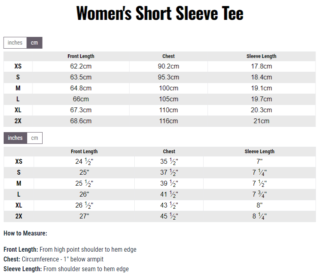This screenshot has width=320, height=274.
Task: Click the 100cm chest value
Action: pyautogui.click(x=169, y=88)
